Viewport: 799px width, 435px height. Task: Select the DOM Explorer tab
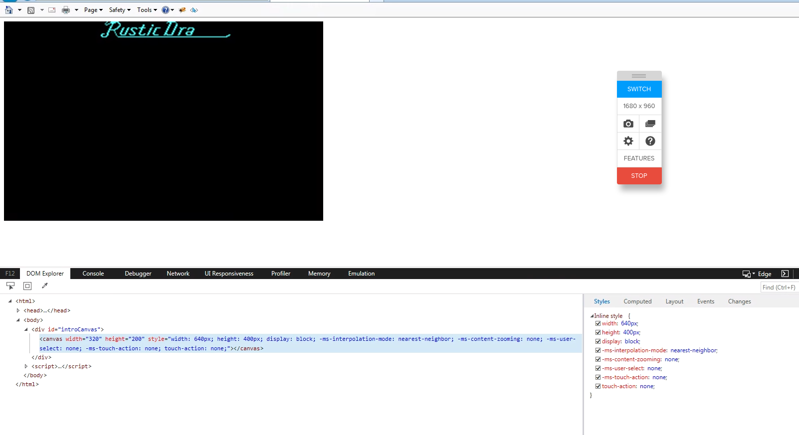(x=45, y=274)
